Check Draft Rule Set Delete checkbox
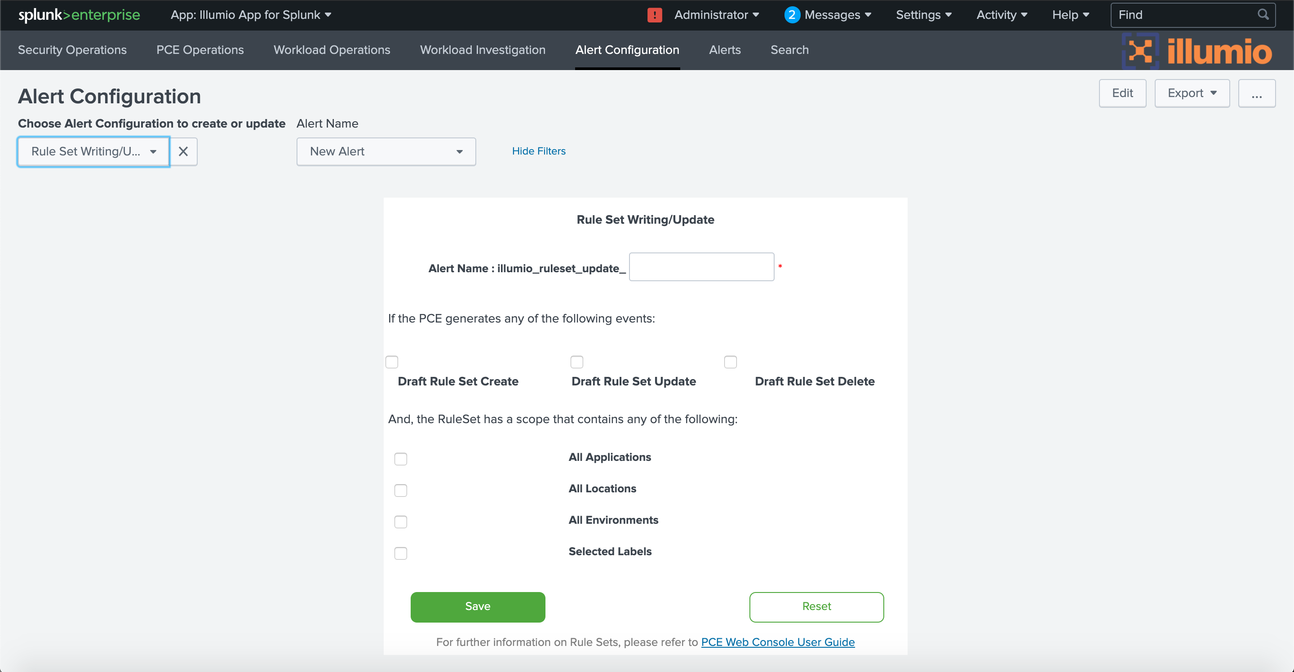This screenshot has height=672, width=1294. pyautogui.click(x=731, y=362)
